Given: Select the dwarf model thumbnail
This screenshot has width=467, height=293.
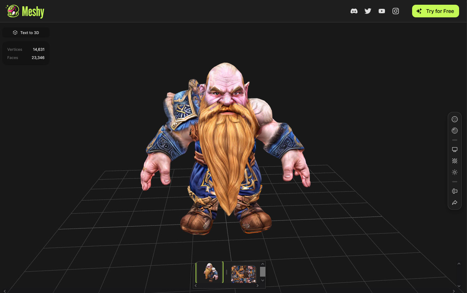Looking at the screenshot, I should click(x=210, y=272).
